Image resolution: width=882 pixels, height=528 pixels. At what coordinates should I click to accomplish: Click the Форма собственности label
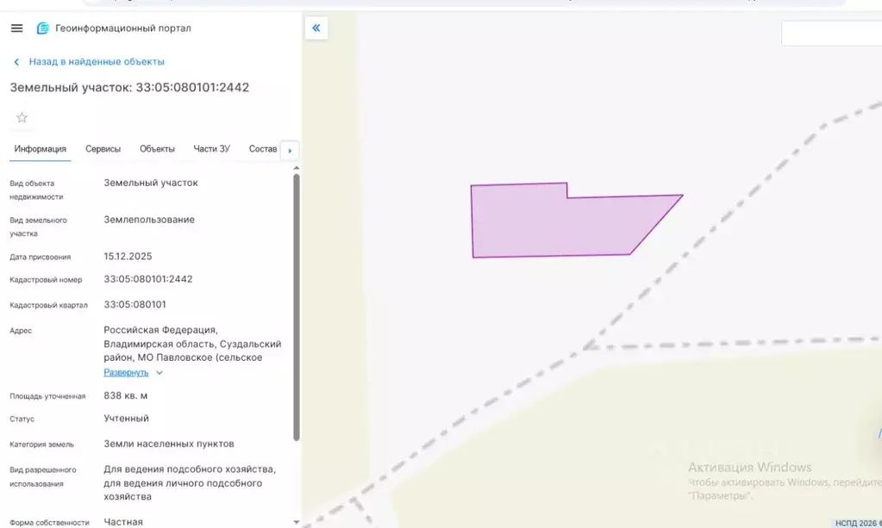point(49,522)
